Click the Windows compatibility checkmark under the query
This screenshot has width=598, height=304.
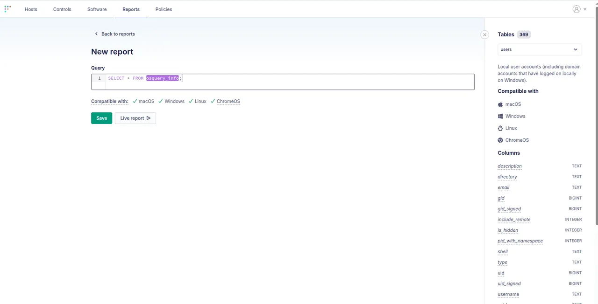[x=161, y=101]
